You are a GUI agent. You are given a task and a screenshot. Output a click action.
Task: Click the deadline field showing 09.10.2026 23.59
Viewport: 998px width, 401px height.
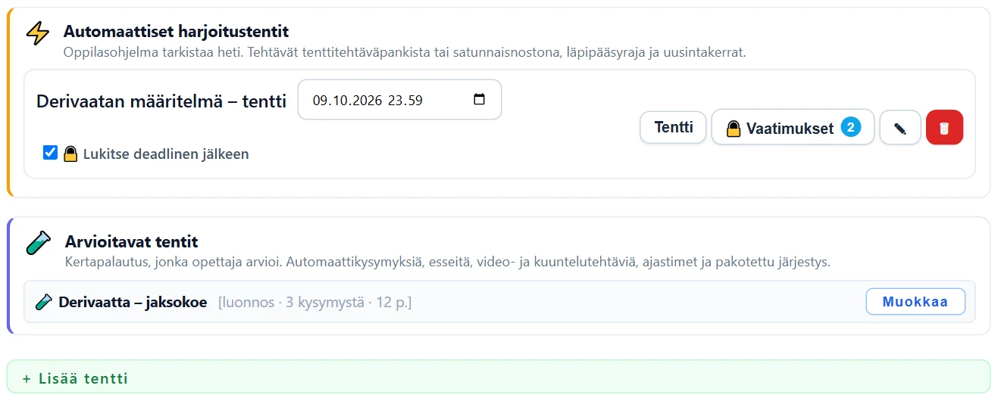(x=399, y=100)
